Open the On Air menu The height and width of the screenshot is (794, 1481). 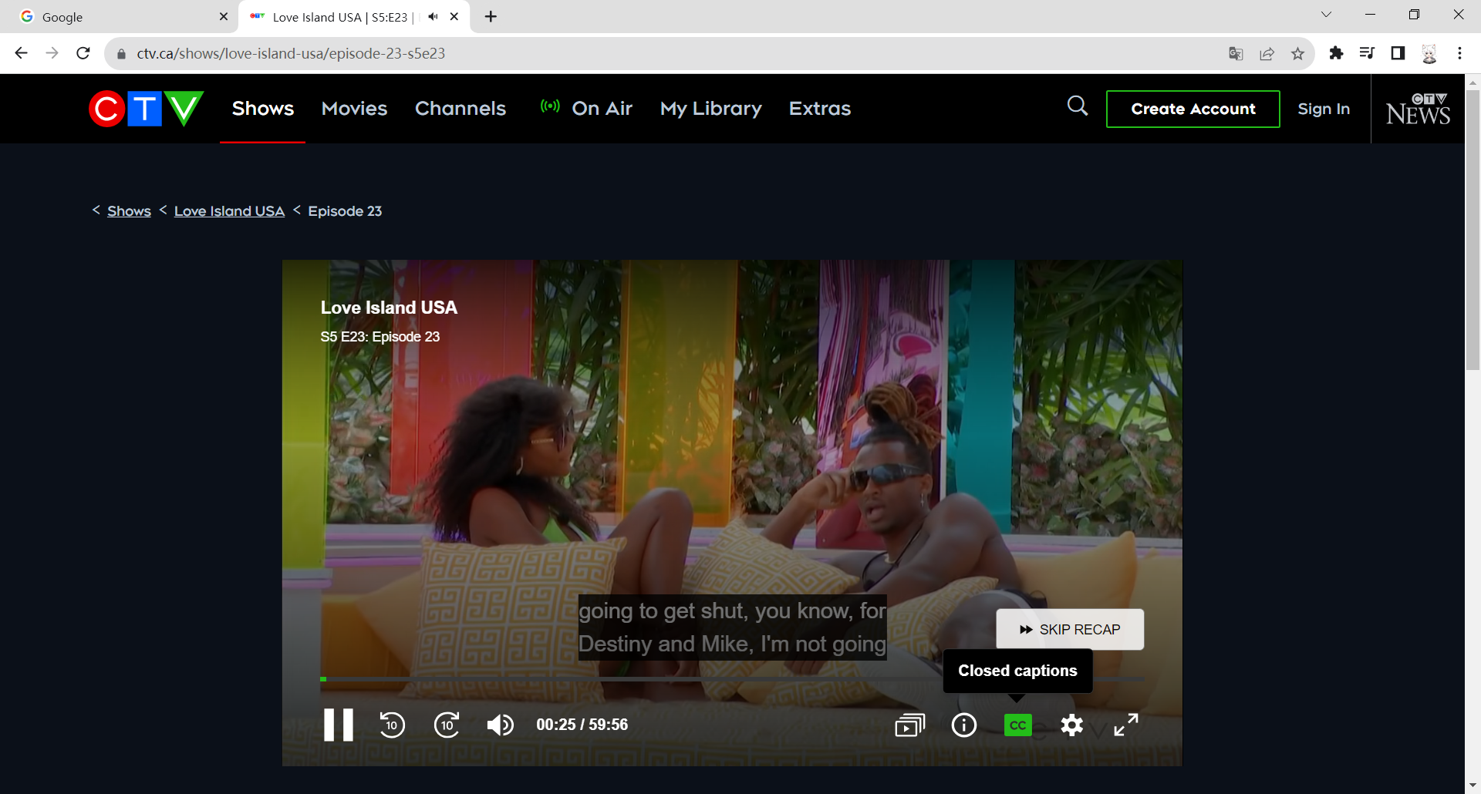click(x=586, y=109)
